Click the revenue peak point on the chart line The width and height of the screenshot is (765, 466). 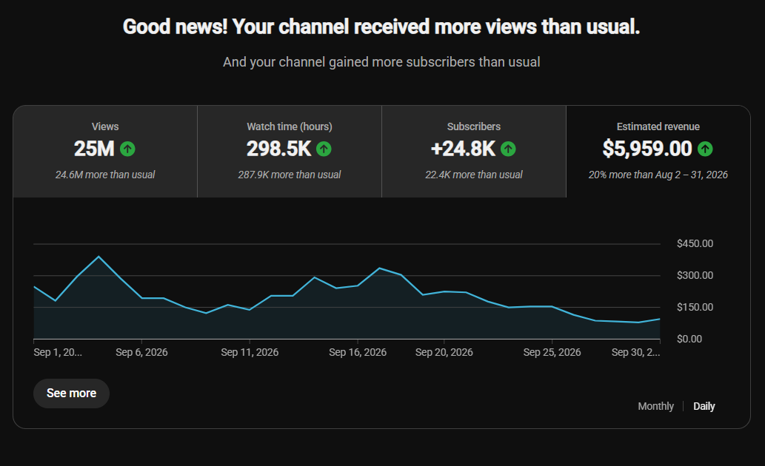pos(99,257)
